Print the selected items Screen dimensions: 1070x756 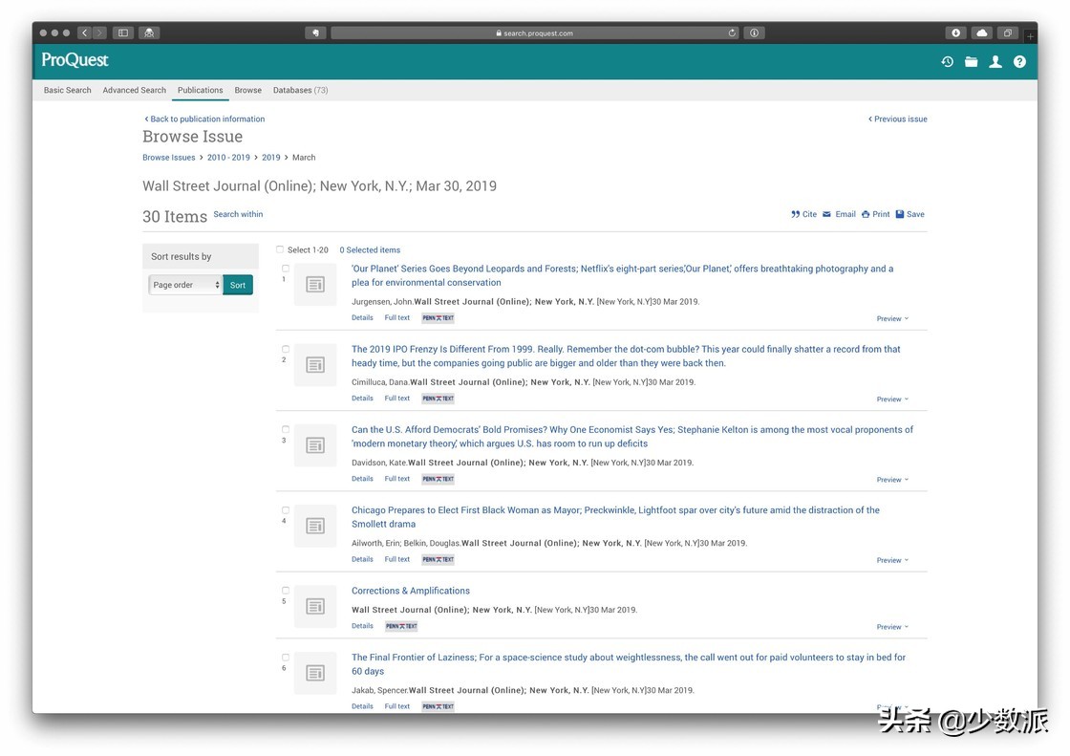tap(875, 214)
